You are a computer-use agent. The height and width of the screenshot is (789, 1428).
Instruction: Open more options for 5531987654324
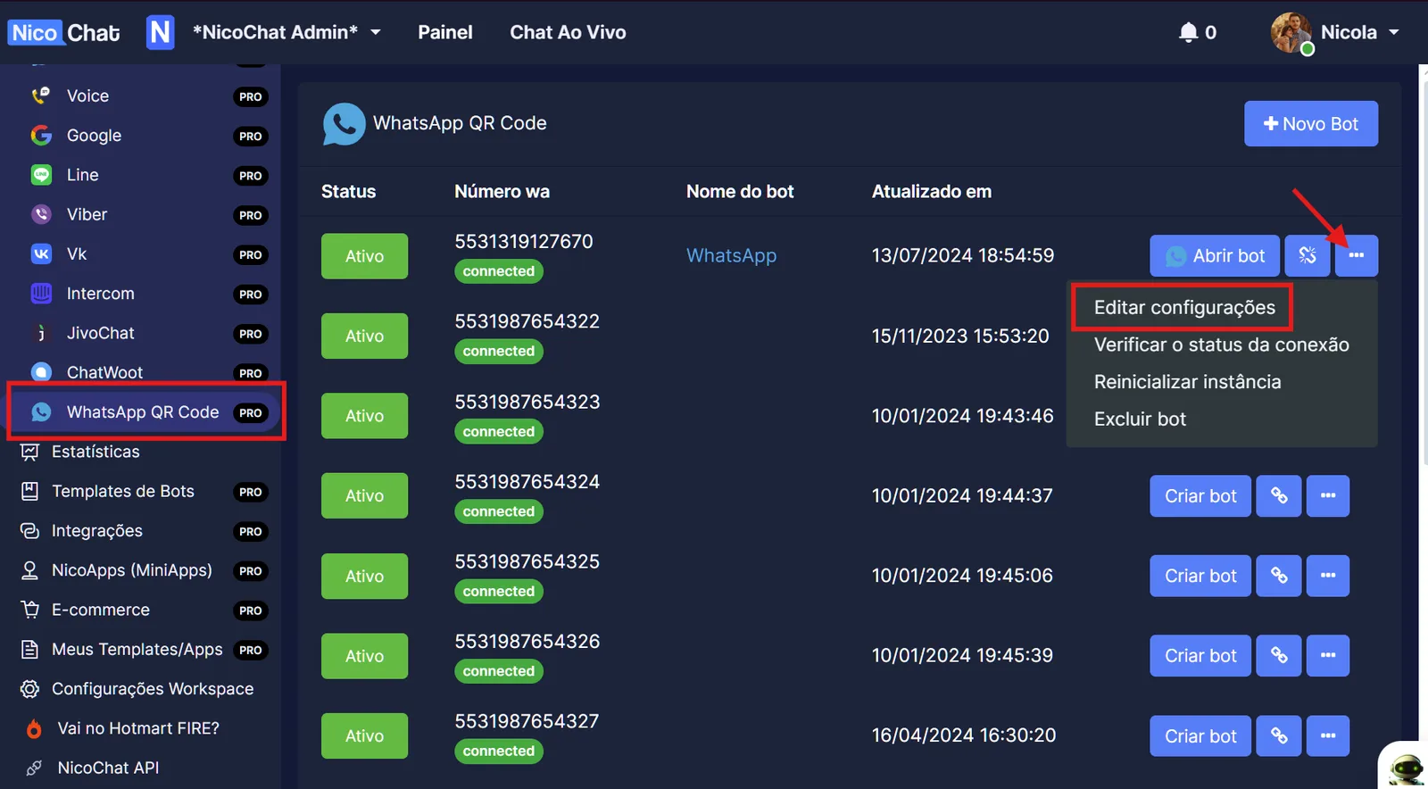click(x=1328, y=495)
